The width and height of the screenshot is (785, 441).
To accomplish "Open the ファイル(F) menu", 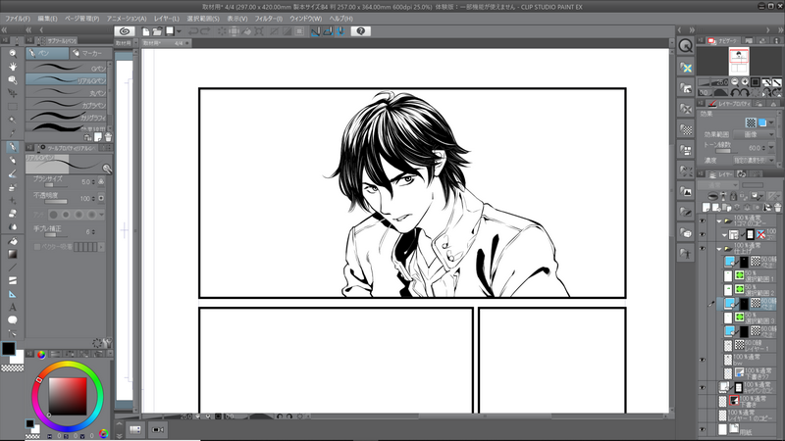I will click(x=18, y=19).
